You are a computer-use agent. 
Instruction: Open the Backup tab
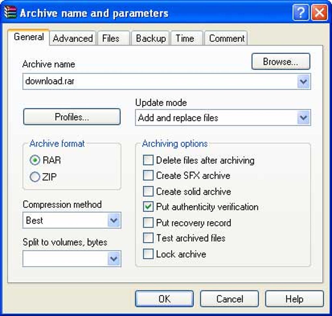click(x=151, y=38)
